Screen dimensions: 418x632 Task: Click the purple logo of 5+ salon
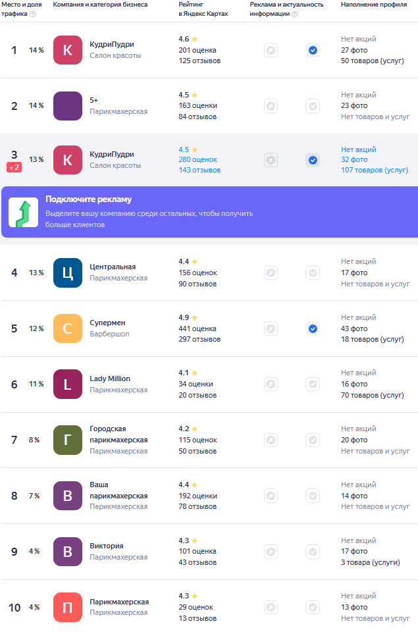(x=68, y=106)
